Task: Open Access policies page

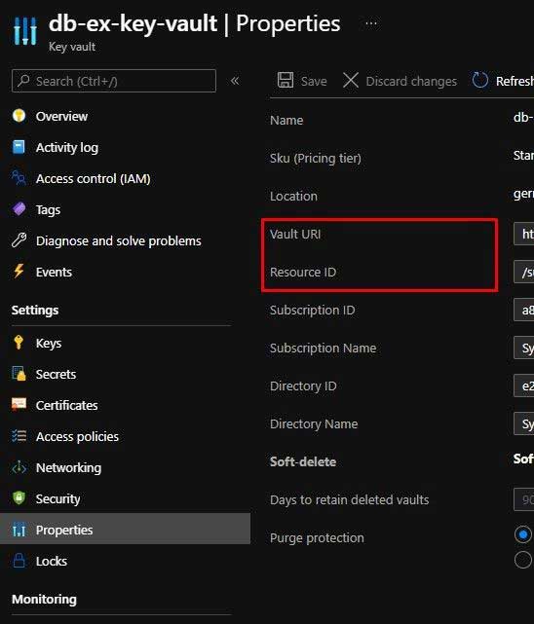Action: click(x=77, y=436)
